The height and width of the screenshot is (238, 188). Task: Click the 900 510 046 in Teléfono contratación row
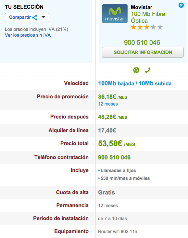coord(114,157)
